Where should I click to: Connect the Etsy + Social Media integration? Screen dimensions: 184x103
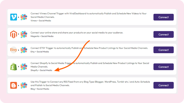click(x=163, y=50)
